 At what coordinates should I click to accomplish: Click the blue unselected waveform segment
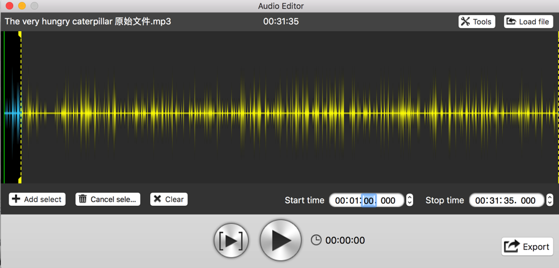tap(13, 113)
